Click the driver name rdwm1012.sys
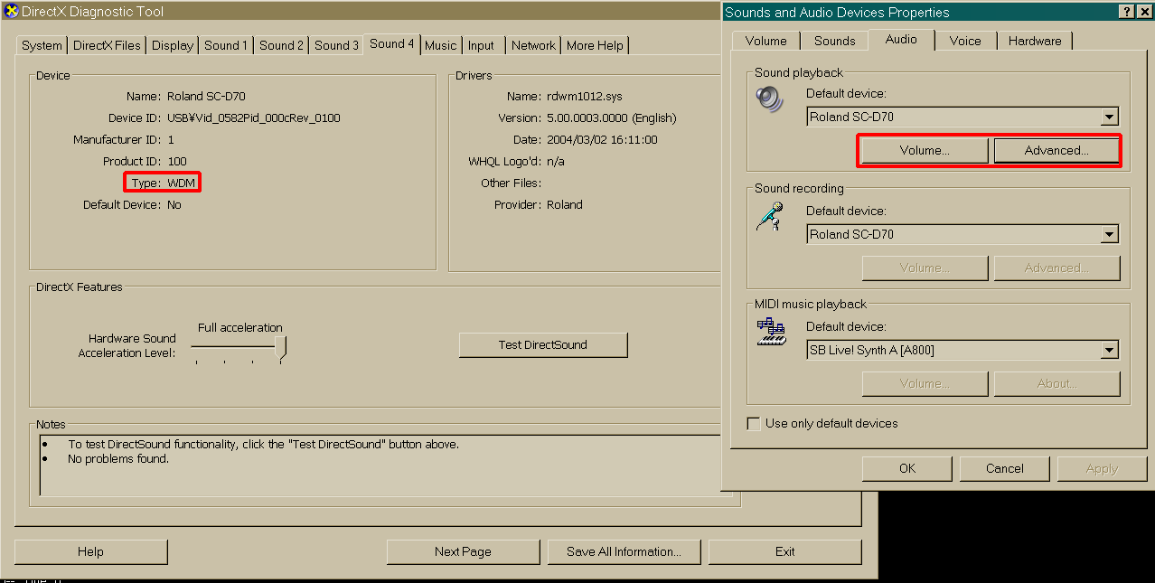Image resolution: width=1155 pixels, height=583 pixels. (585, 97)
